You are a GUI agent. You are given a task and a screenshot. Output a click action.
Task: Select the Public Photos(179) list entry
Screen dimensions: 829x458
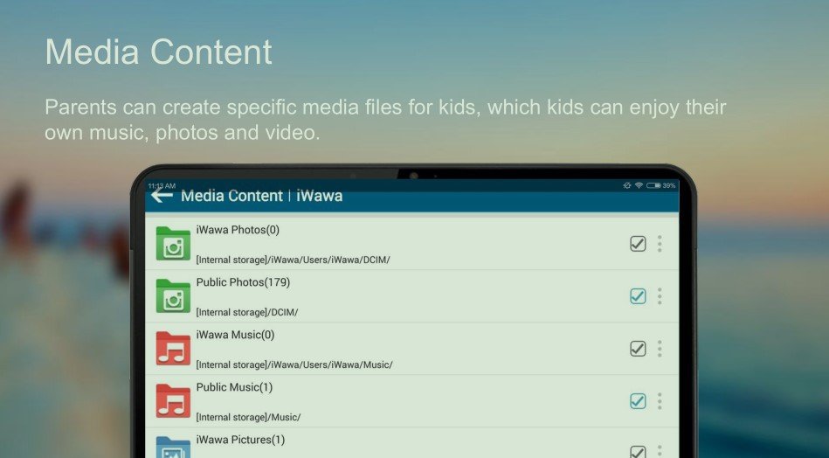click(243, 282)
